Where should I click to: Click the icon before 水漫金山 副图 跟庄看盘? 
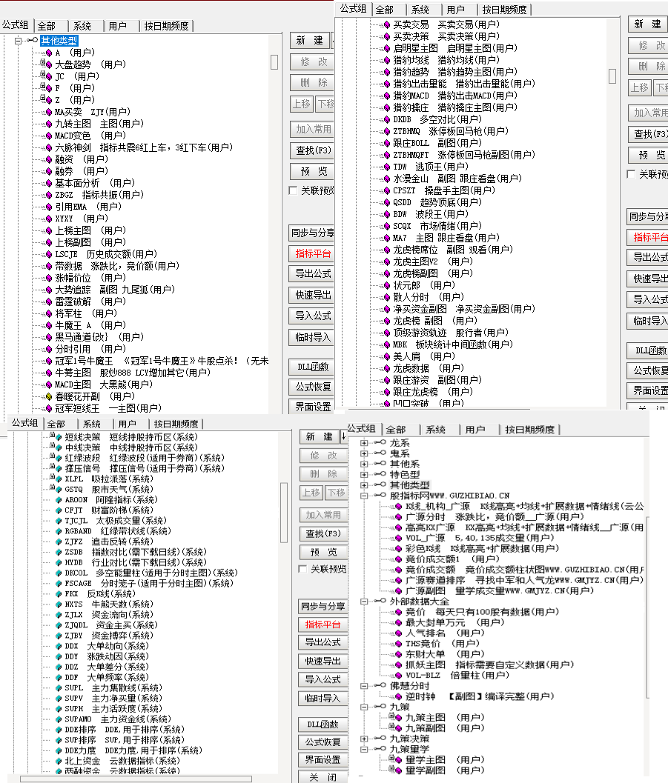point(387,179)
